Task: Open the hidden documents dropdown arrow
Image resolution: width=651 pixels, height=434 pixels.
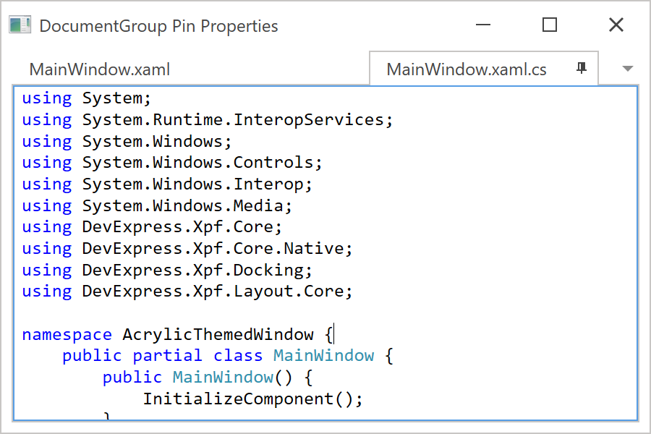Action: (x=626, y=68)
